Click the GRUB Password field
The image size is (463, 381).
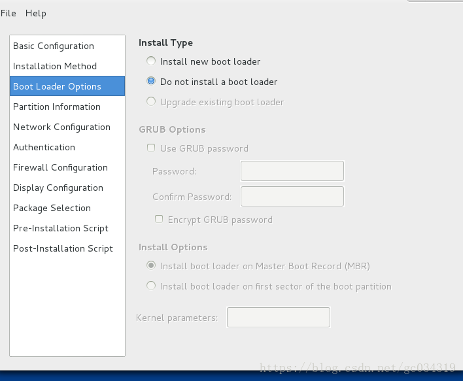(x=292, y=171)
